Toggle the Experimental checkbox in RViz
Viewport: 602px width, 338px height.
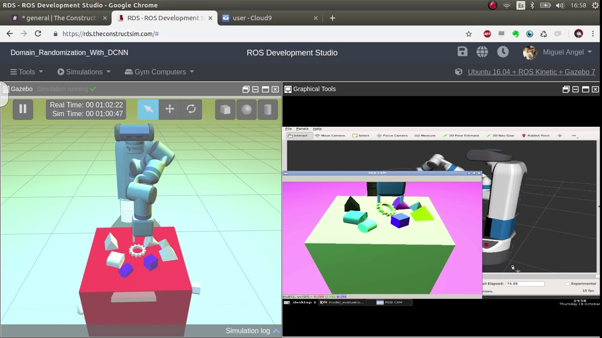[x=567, y=284]
